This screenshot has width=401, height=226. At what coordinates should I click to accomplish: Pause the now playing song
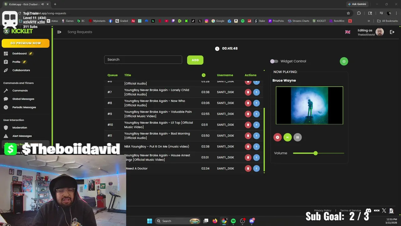coord(298,137)
